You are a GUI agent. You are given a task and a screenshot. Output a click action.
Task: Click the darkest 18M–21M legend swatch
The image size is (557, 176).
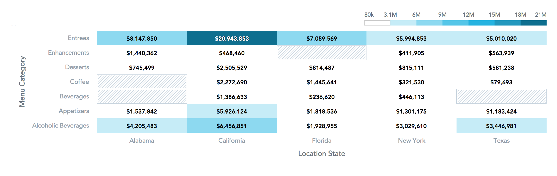[533, 23]
